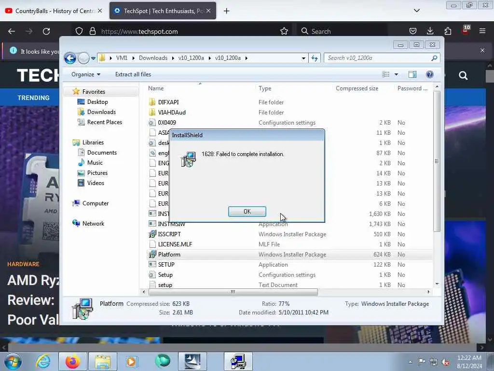Viewport: 494px width, 371px height.
Task: Click the Firefox Search box
Action: (342, 31)
